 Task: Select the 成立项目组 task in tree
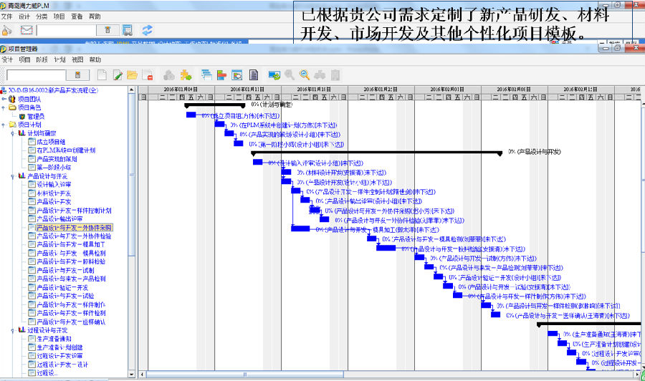[x=51, y=142]
